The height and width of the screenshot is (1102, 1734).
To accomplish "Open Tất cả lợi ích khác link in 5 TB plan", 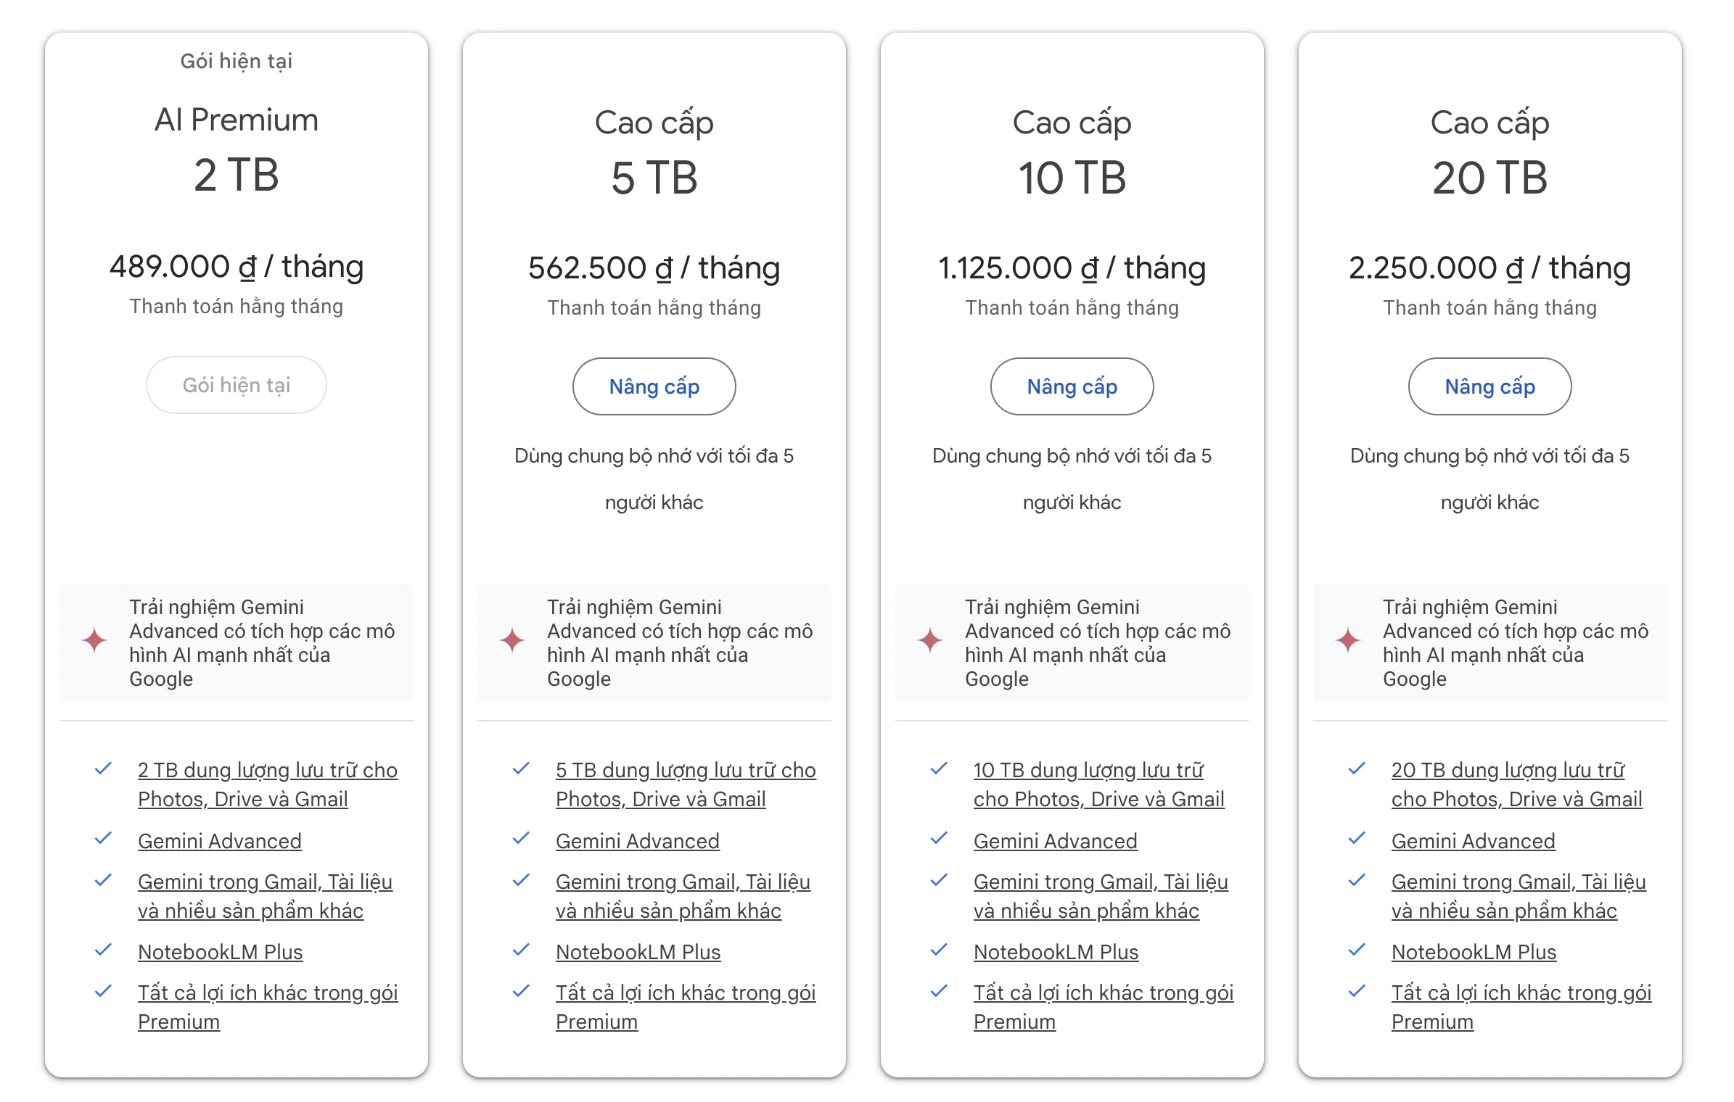I will pyautogui.click(x=686, y=1007).
